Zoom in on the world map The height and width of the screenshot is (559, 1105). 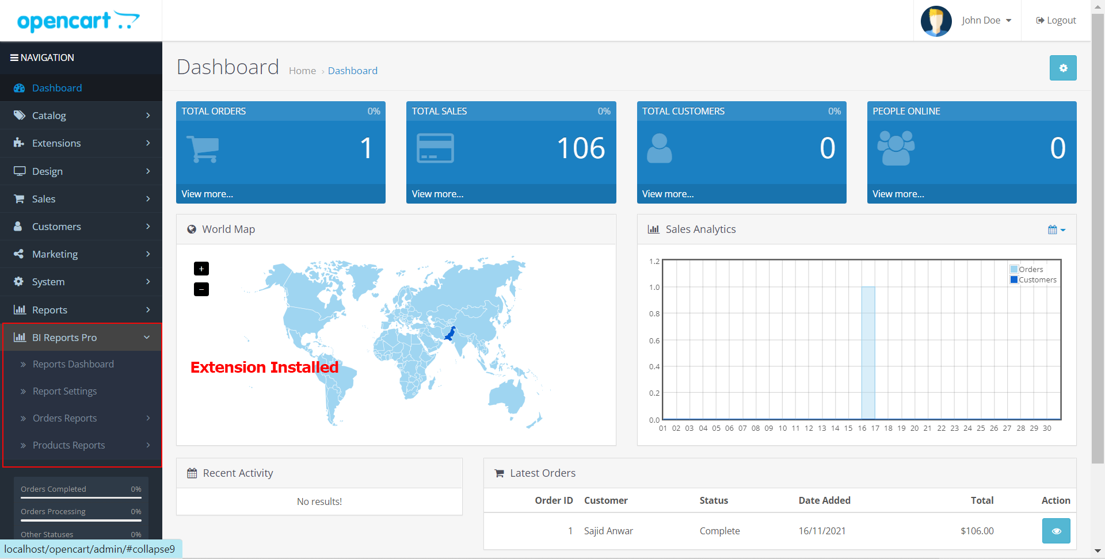[201, 269]
